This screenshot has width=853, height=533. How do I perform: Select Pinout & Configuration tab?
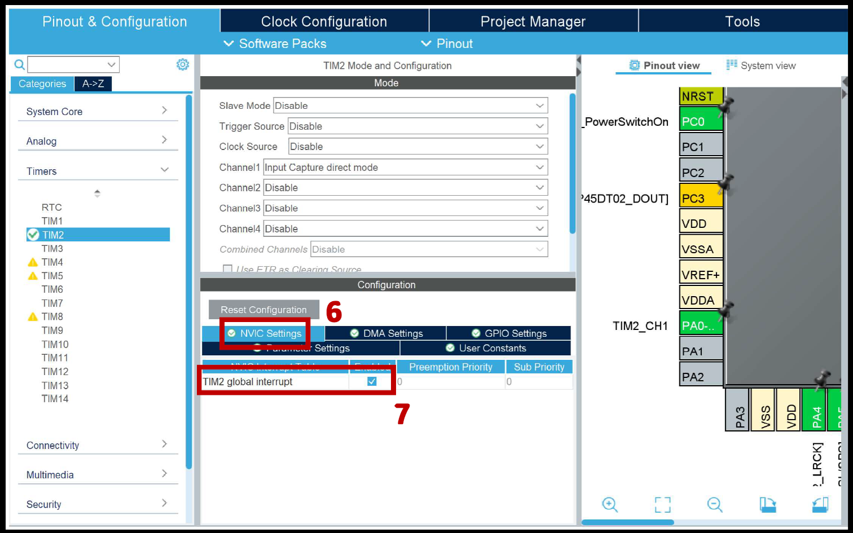click(x=115, y=21)
